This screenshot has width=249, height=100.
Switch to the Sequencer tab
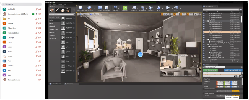point(69,84)
